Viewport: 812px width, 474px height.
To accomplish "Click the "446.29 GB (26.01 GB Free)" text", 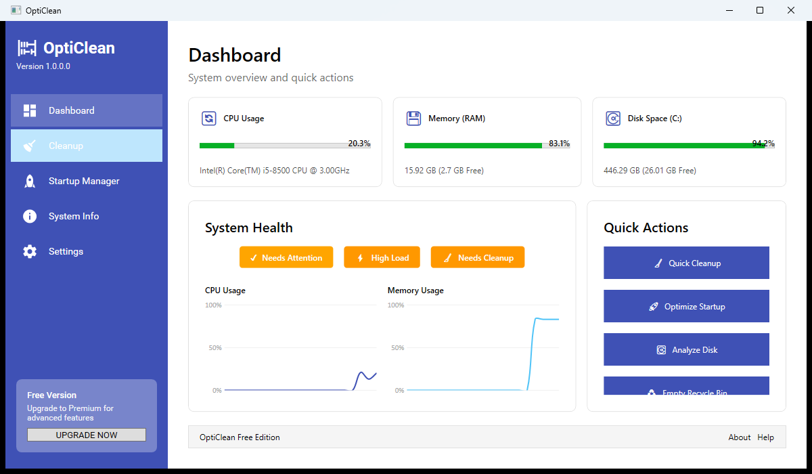I will click(650, 171).
